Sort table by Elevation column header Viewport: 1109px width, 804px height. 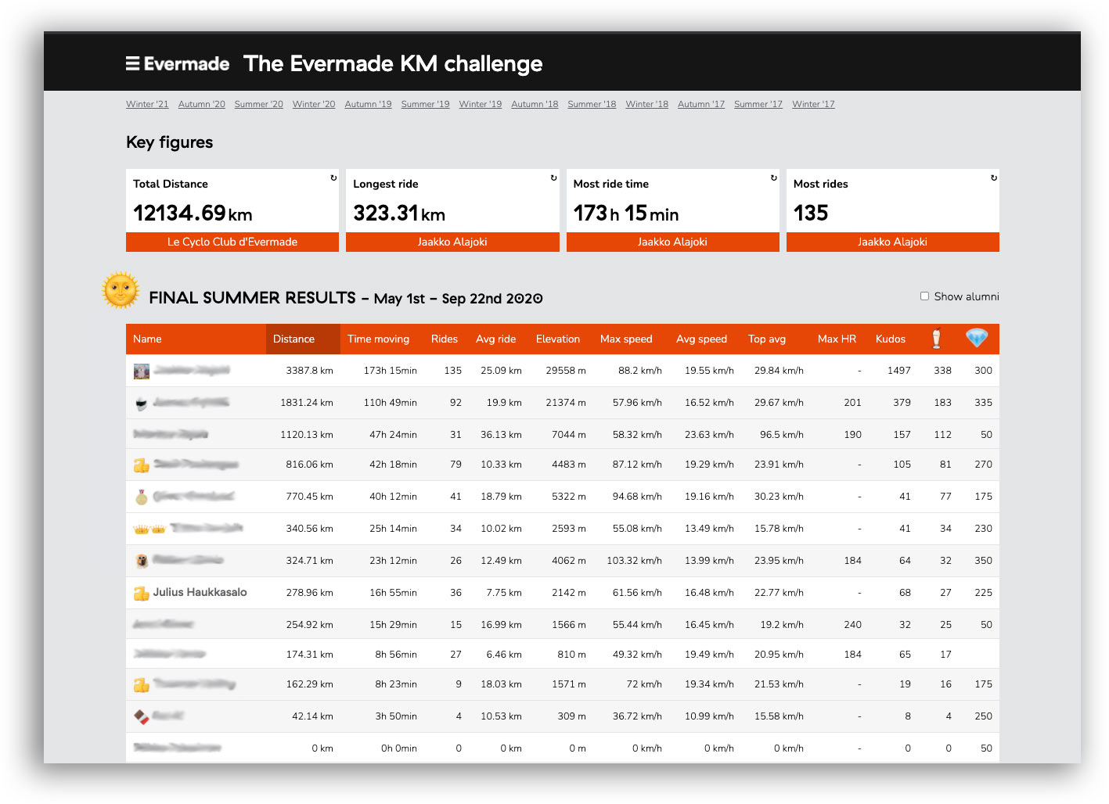click(x=557, y=339)
